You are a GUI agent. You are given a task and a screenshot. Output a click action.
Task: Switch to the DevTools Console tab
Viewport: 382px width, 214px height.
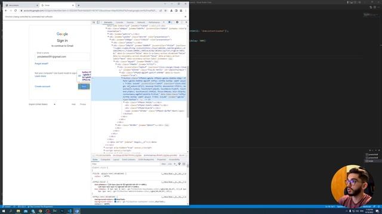(x=119, y=23)
